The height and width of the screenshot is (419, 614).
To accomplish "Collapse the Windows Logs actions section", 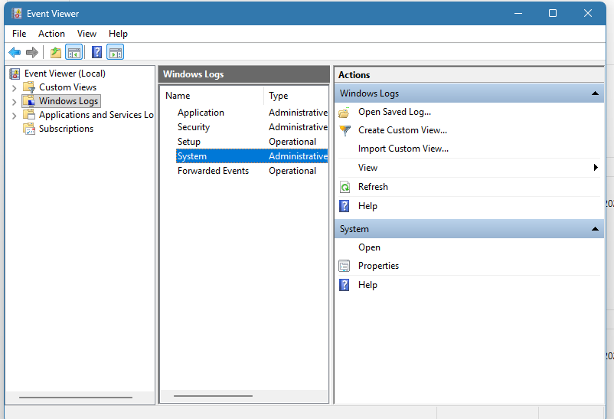I will point(595,93).
